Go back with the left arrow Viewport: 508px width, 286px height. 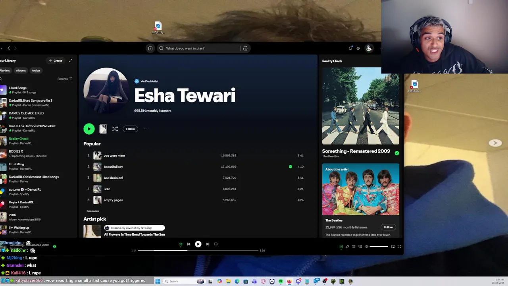coord(9,48)
